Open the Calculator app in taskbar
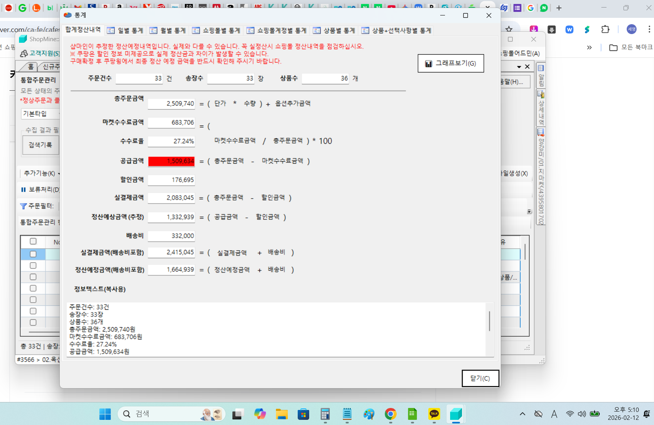Viewport: 654px width, 425px height. (325, 414)
